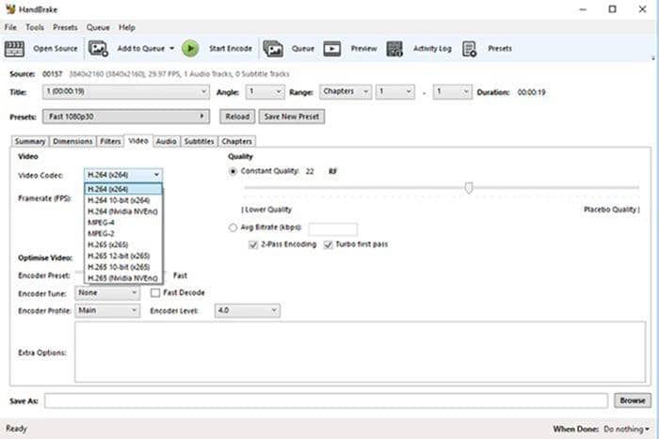This screenshot has height=439, width=659.
Task: Open the start chapter dropdown
Action: [395, 92]
